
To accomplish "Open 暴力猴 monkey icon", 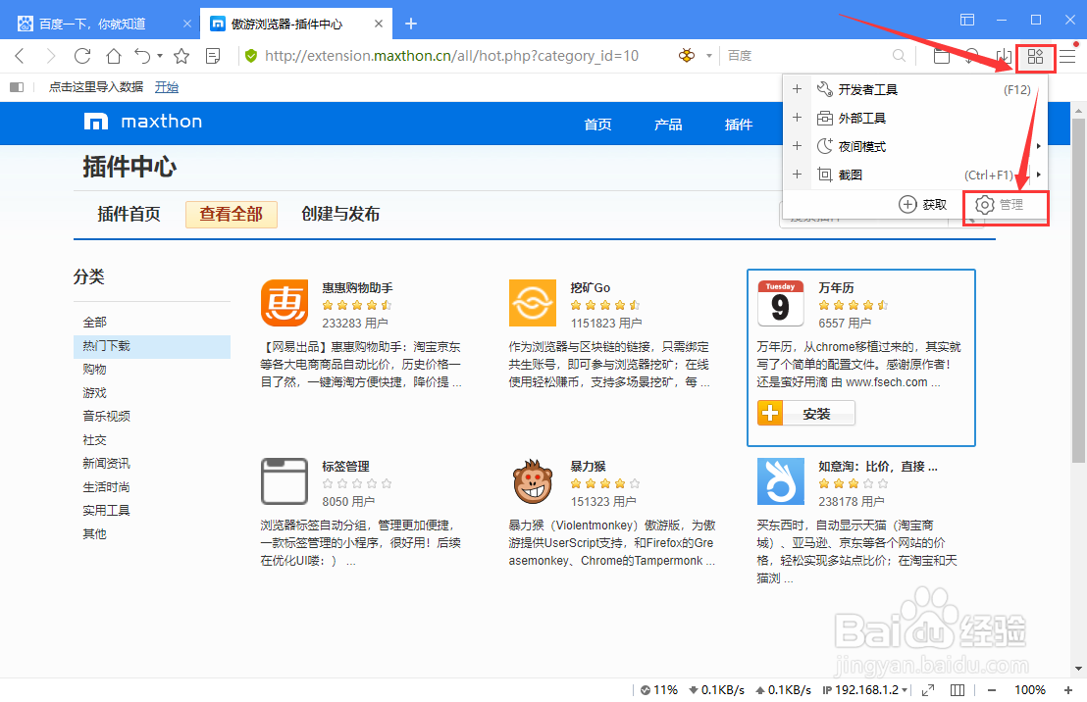I will tap(533, 481).
